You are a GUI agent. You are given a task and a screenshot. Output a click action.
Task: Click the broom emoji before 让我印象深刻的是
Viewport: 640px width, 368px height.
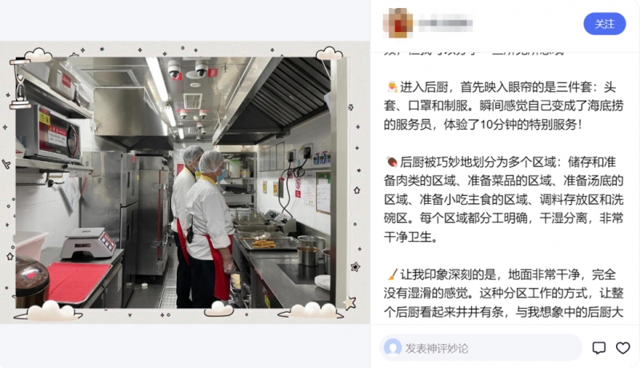(392, 274)
